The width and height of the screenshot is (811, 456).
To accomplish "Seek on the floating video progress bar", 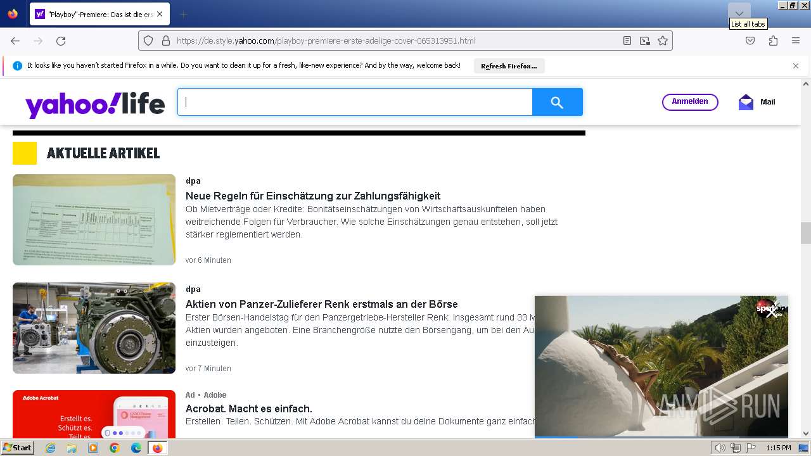I will coord(661,436).
